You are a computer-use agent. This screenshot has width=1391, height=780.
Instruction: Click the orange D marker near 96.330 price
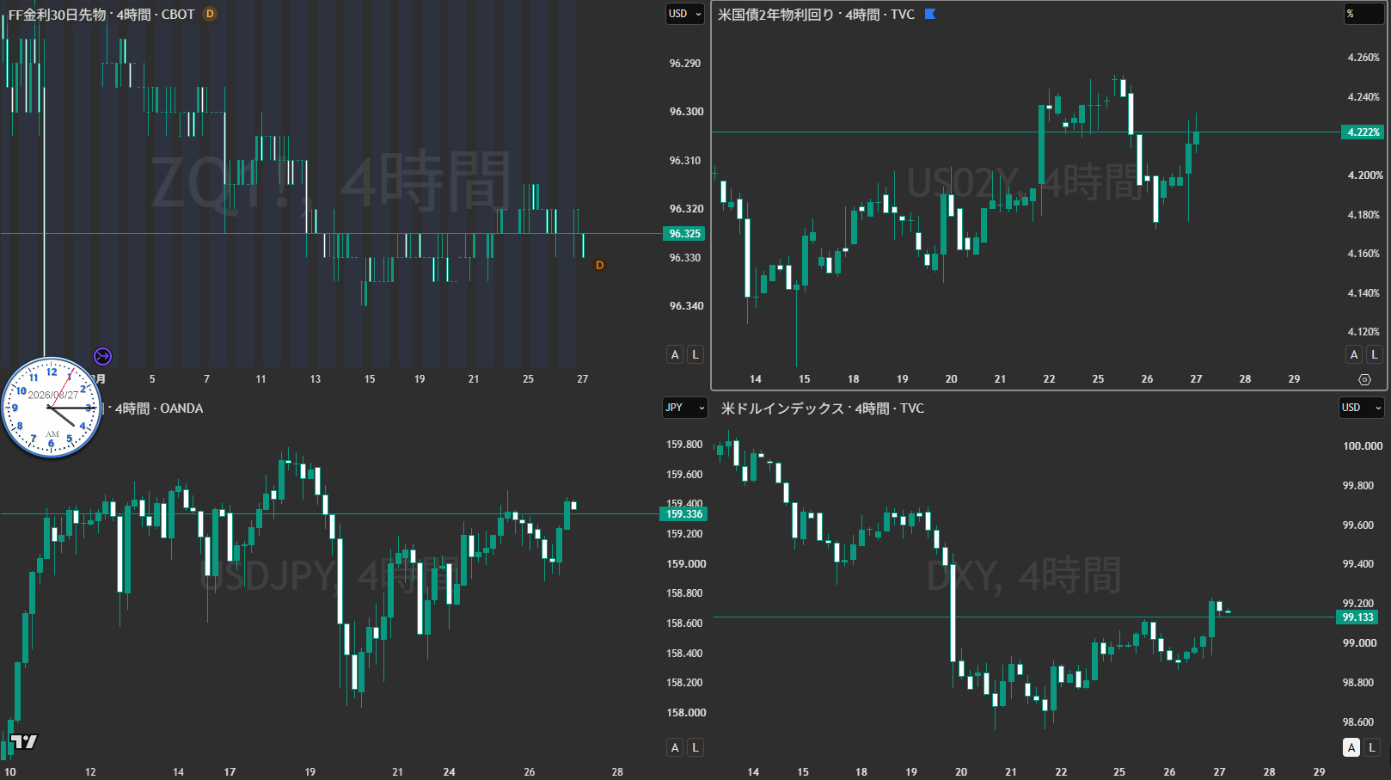tap(599, 265)
